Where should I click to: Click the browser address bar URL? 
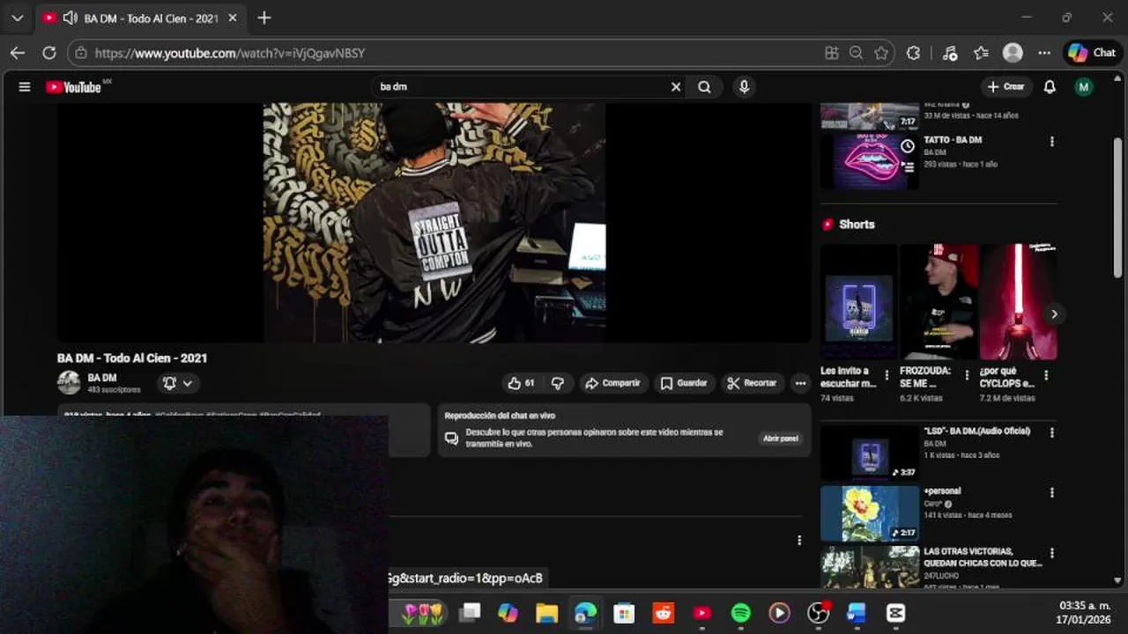point(229,53)
